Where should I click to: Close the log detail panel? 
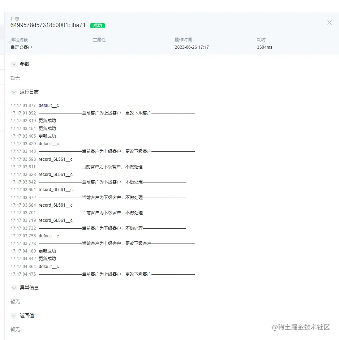[330, 22]
